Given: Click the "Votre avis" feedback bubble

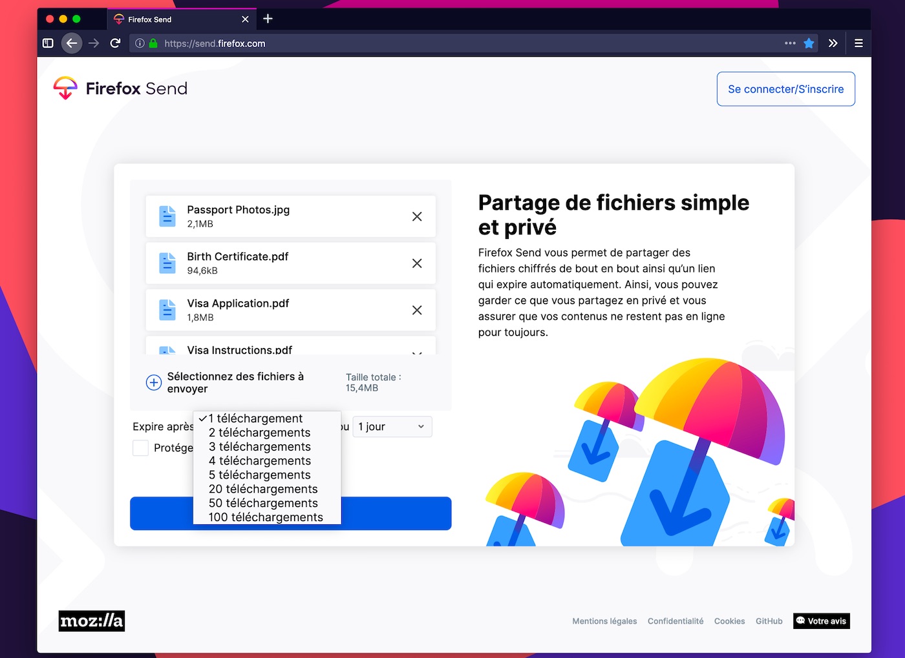Looking at the screenshot, I should [821, 621].
